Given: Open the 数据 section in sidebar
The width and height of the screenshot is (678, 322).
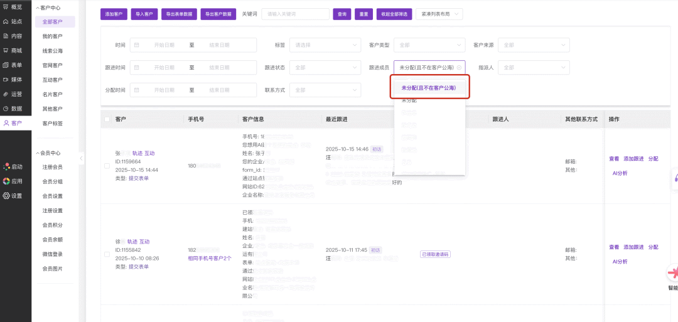Looking at the screenshot, I should 15,109.
